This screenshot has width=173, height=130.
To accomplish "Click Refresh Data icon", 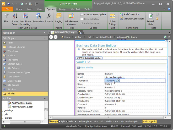I will (151, 16).
